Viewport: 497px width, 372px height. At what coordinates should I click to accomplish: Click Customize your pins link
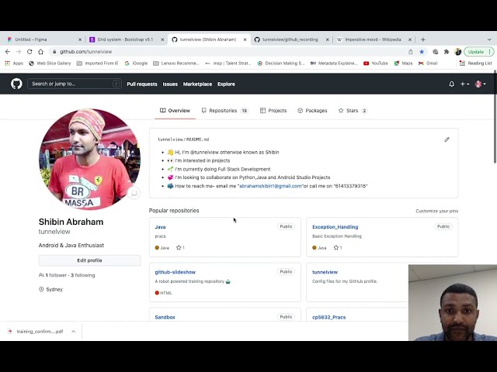[436, 211]
